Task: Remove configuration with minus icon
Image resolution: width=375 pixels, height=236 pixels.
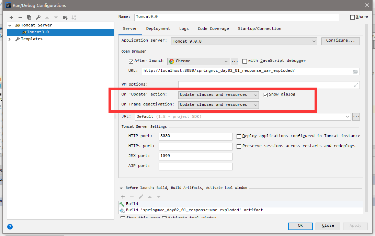Action: click(20, 18)
